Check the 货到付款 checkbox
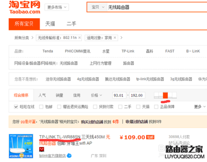Image resolution: width=207 pixels, height=162 pixels. (95, 107)
